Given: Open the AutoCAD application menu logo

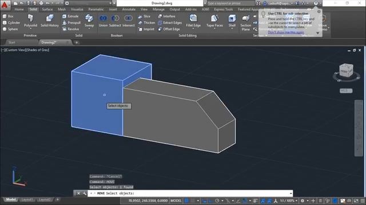Looking at the screenshot, I should pyautogui.click(x=5, y=5).
